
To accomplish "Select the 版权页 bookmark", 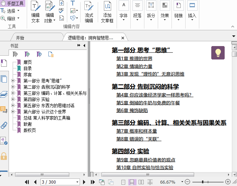I will pyautogui.click(x=29, y=130).
